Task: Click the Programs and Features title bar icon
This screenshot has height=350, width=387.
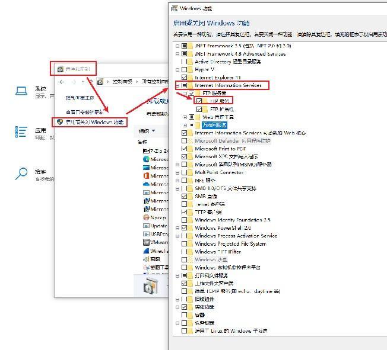Action: click(60, 69)
